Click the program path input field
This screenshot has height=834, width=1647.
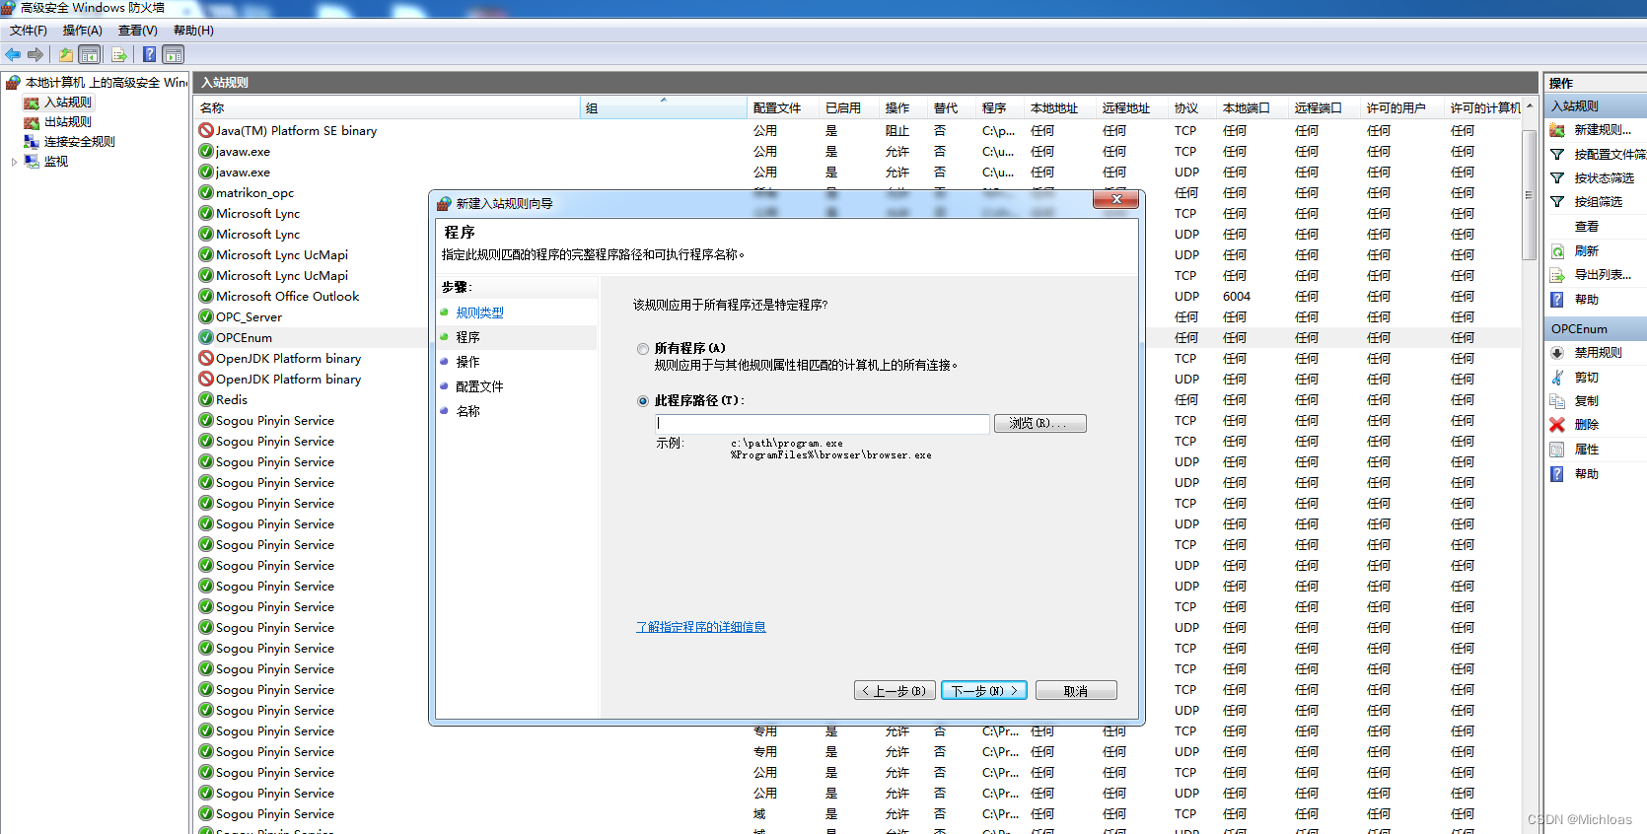[x=823, y=423]
